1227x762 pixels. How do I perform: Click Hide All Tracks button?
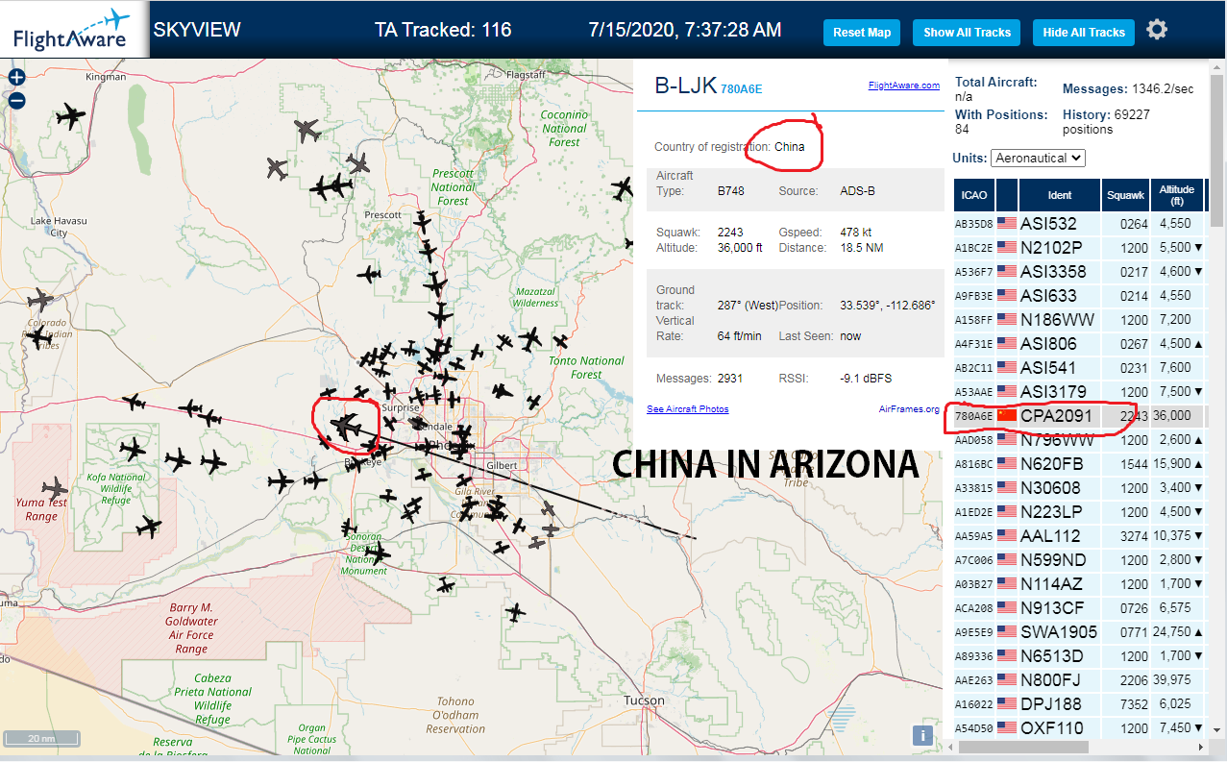tap(1084, 32)
